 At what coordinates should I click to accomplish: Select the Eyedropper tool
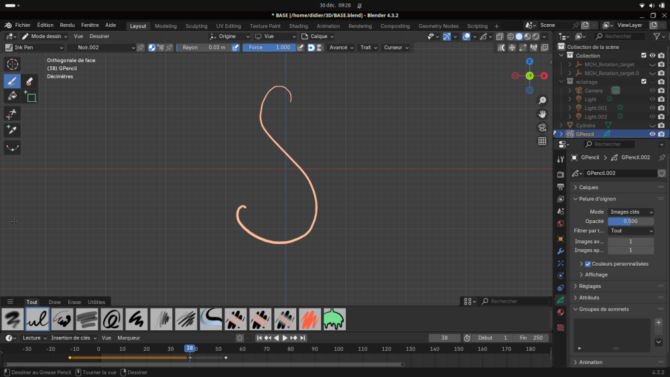click(12, 130)
